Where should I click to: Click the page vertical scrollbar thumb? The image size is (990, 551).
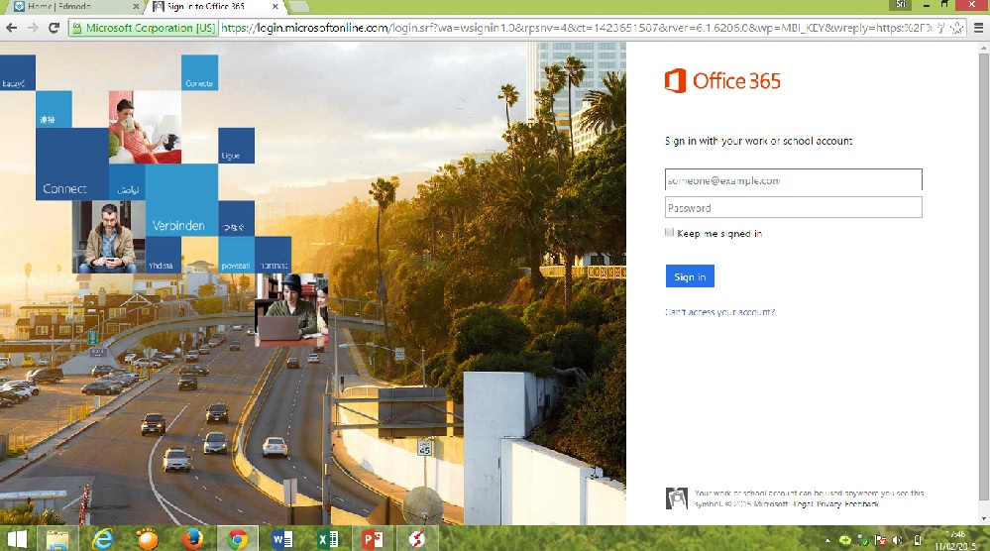pos(984,276)
